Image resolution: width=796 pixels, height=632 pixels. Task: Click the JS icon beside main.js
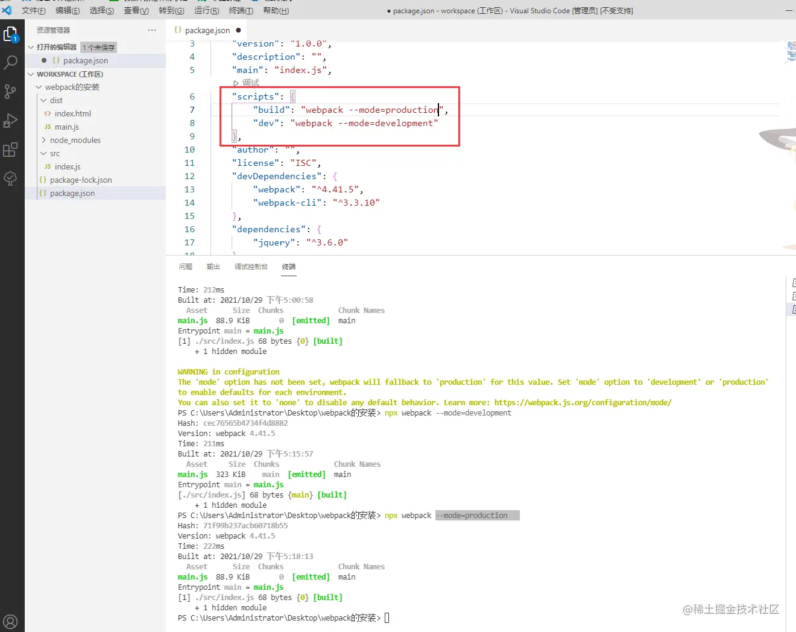(x=48, y=127)
